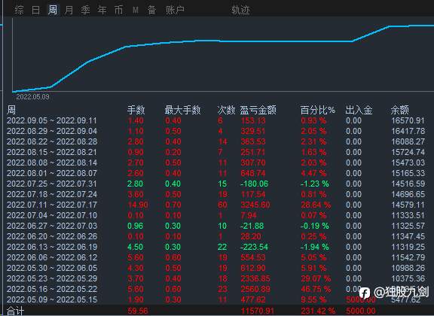Select row 2022.08.29 ~ 2022.09.04
Viewport: 434px width, 316px height.
[x=216, y=131]
